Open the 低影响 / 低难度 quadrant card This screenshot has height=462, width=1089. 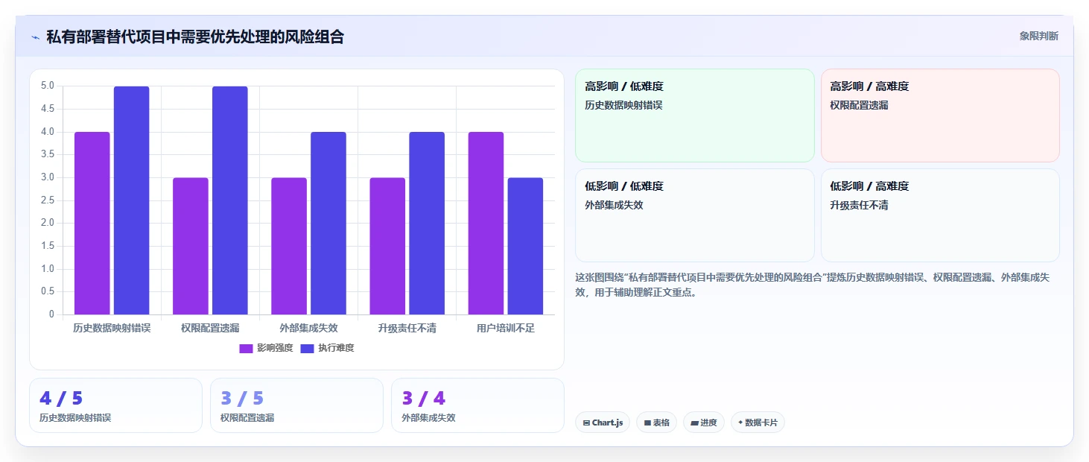695,215
